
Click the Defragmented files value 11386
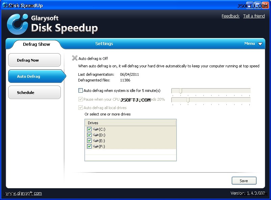[x=125, y=80]
